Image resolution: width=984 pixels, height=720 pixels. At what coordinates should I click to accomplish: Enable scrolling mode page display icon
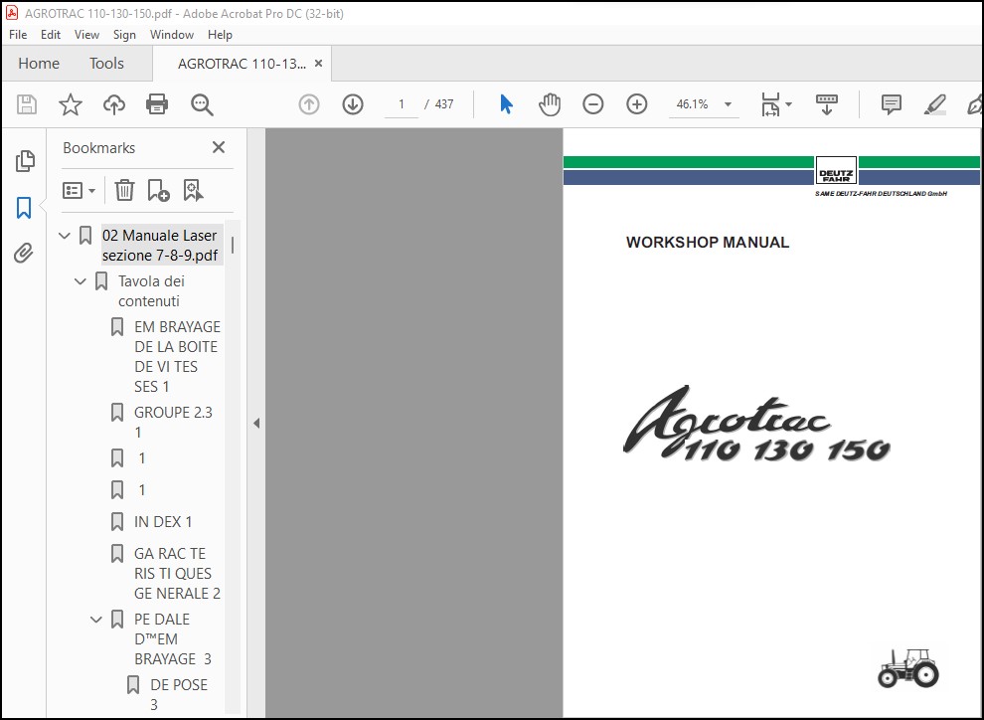pyautogui.click(x=827, y=104)
